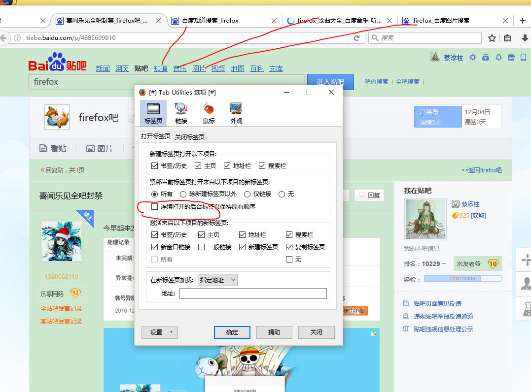
Task: Click the plus icon on right edge sidebar
Action: 526,260
